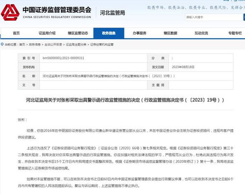
Task: Click the date 2023年08月18日
Action: [x=183, y=67]
